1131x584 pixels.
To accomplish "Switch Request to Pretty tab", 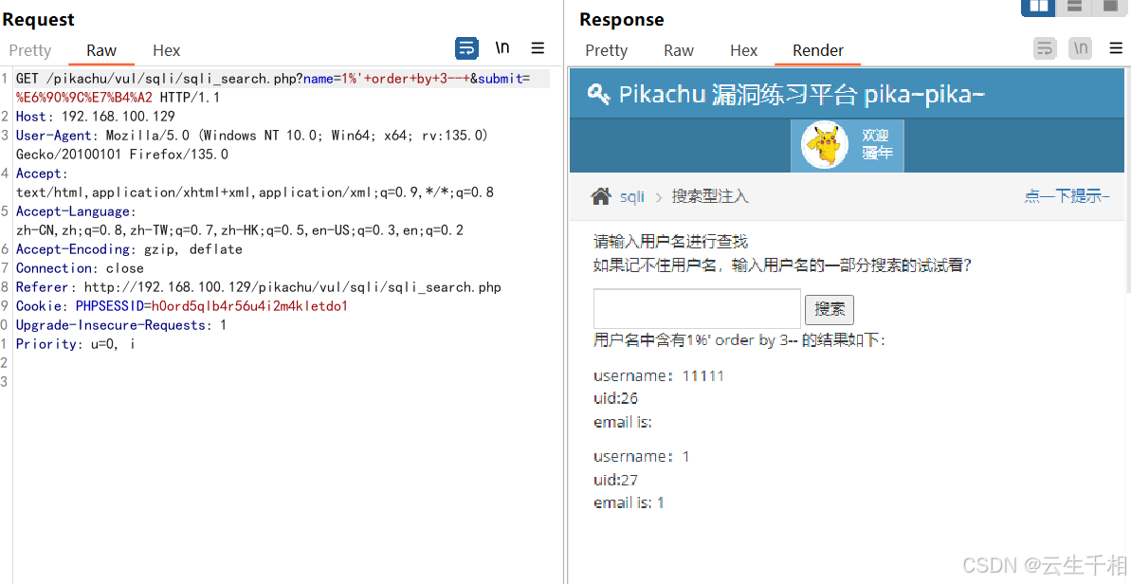I will pyautogui.click(x=29, y=50).
